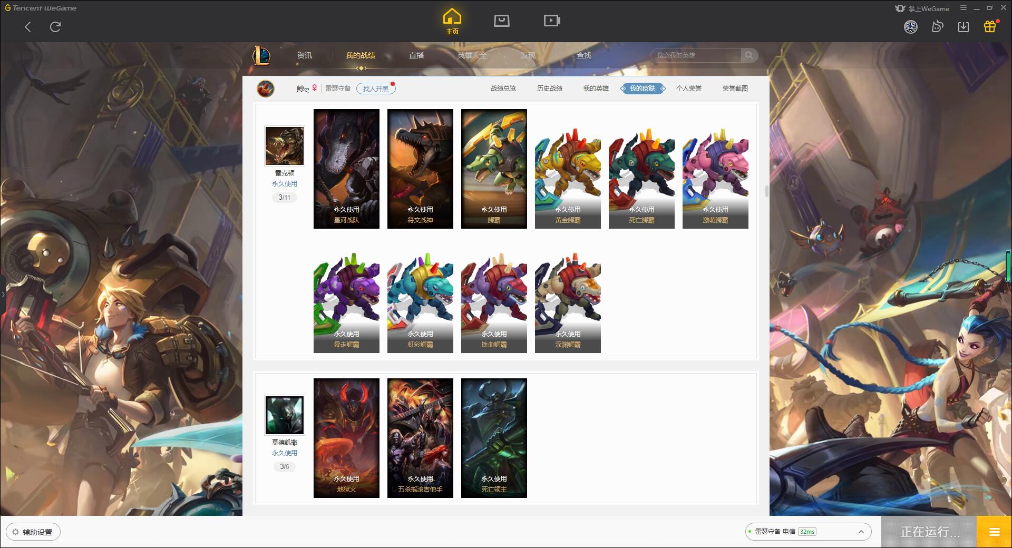The image size is (1012, 548).
Task: Click the 3/6 skin count badge
Action: coord(285,467)
